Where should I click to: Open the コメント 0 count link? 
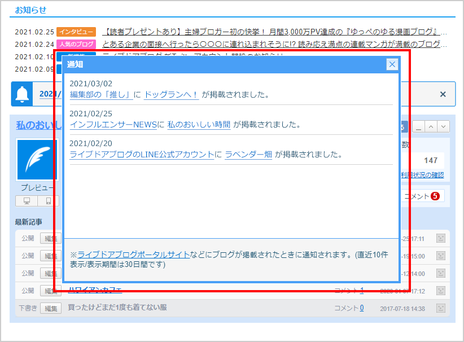point(362,308)
